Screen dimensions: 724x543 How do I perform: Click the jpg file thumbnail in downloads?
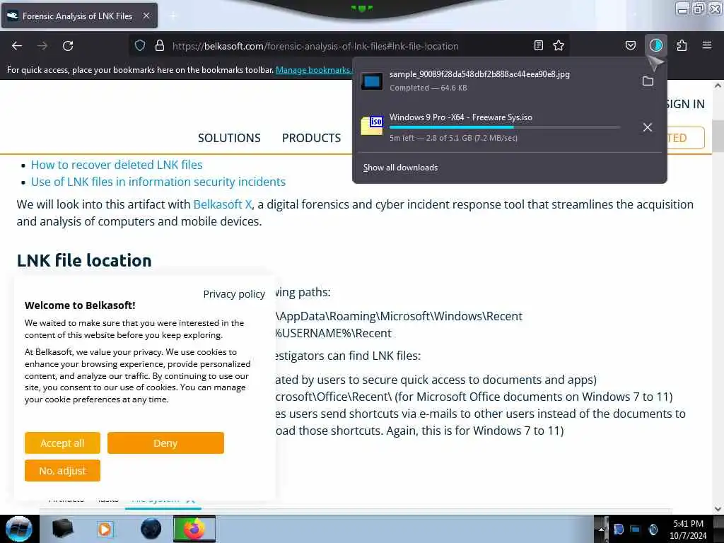372,81
